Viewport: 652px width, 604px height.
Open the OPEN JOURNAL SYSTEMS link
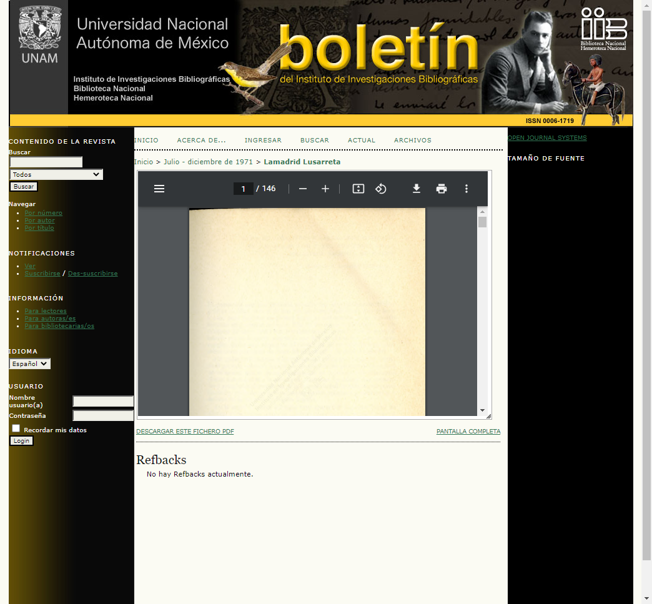coord(547,137)
